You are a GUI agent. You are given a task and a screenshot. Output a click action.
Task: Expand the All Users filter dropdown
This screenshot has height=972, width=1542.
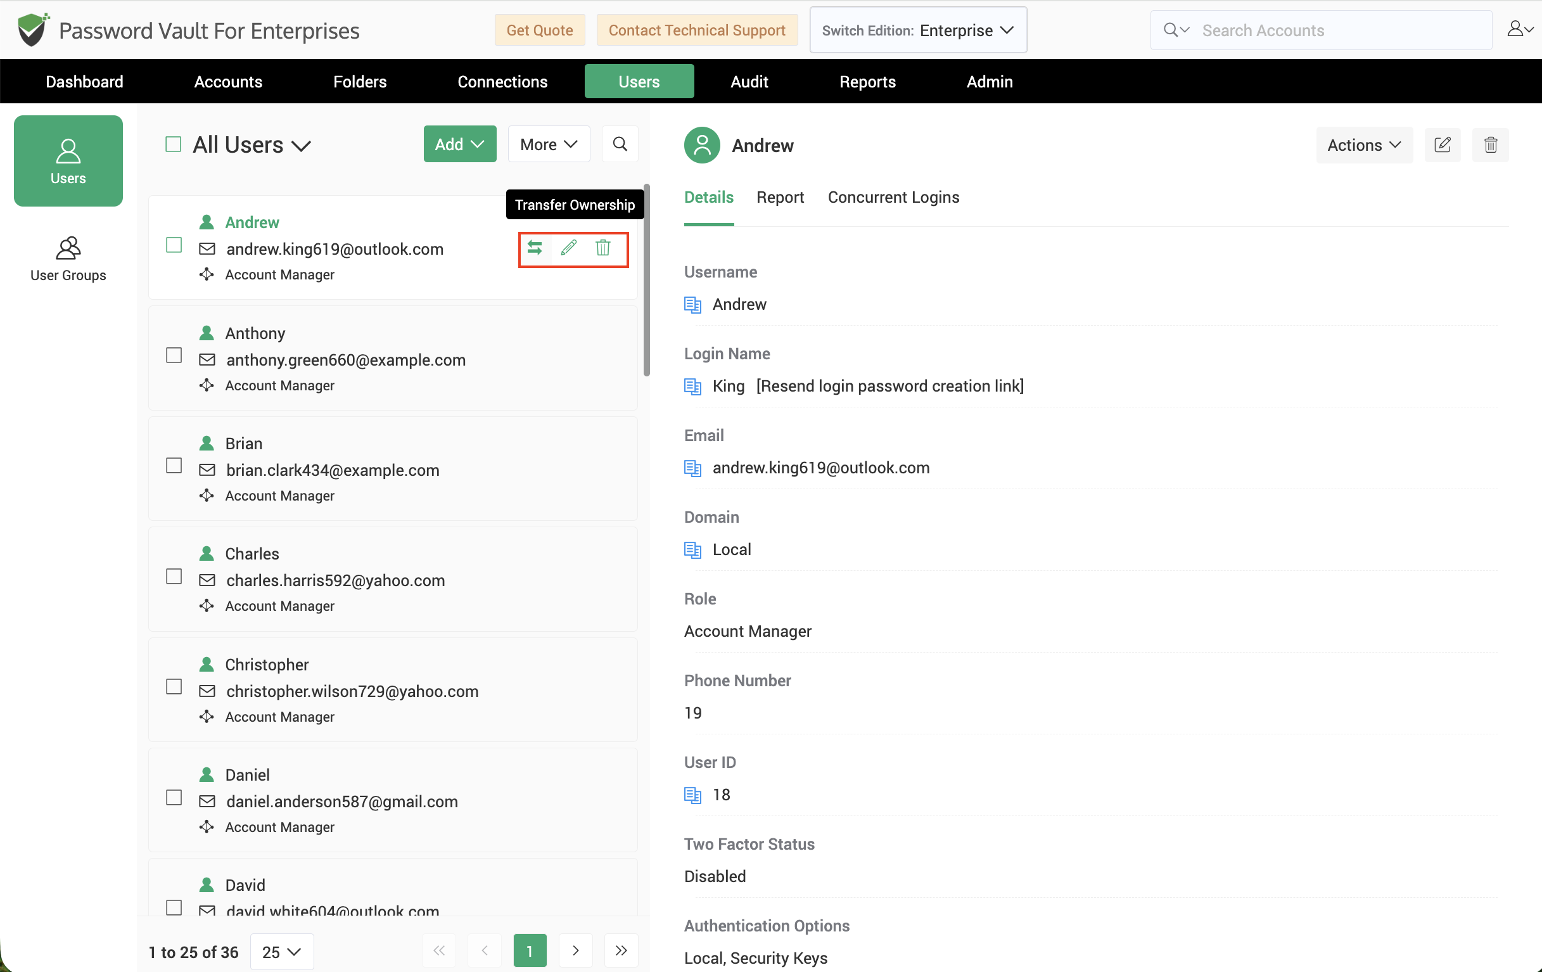(252, 145)
